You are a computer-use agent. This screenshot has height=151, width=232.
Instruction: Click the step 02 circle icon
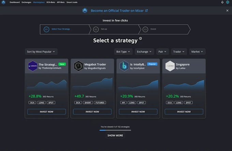[96, 29]
